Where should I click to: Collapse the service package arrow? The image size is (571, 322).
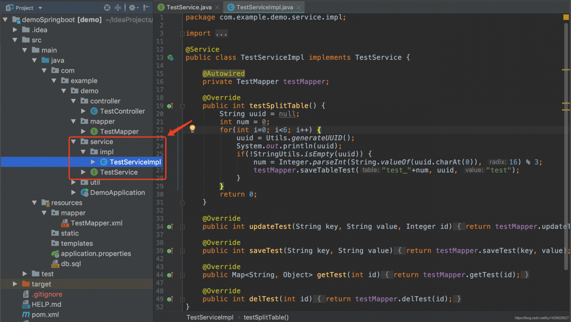74,142
